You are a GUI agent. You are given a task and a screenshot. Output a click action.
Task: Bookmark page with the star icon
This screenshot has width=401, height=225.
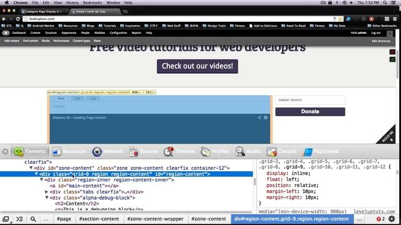[340, 19]
